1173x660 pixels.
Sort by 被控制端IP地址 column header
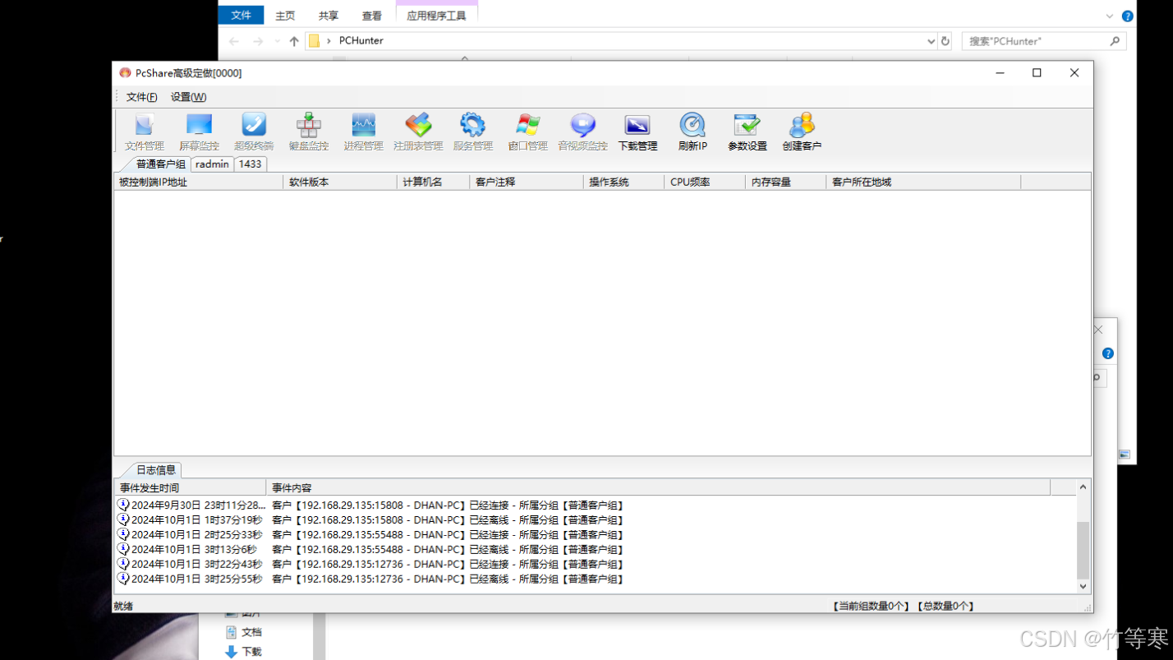(198, 182)
